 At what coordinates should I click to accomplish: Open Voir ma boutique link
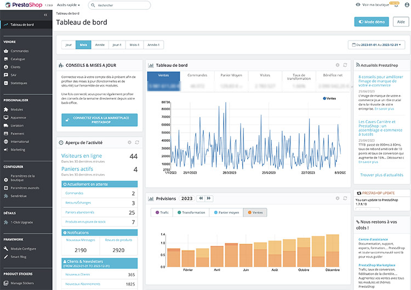tap(373, 5)
